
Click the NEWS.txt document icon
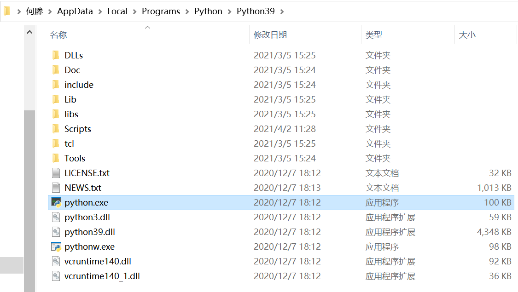(56, 188)
